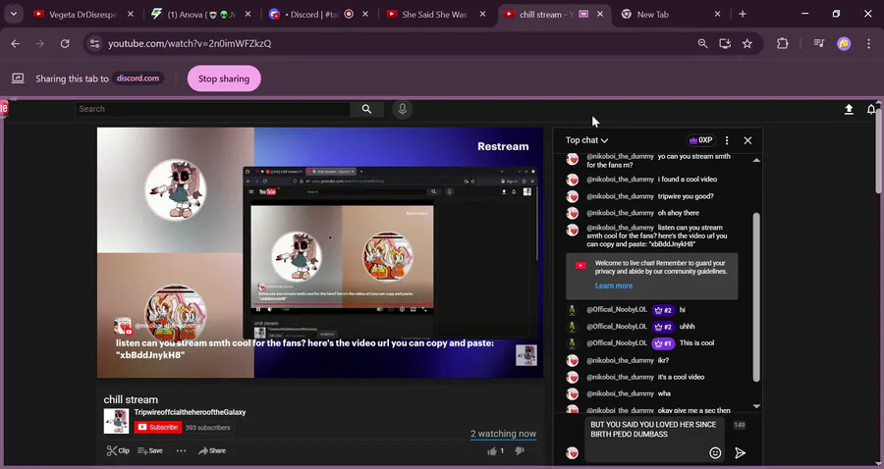Viewport: 884px width, 469px height.
Task: Click the chat message input box
Action: (x=655, y=440)
